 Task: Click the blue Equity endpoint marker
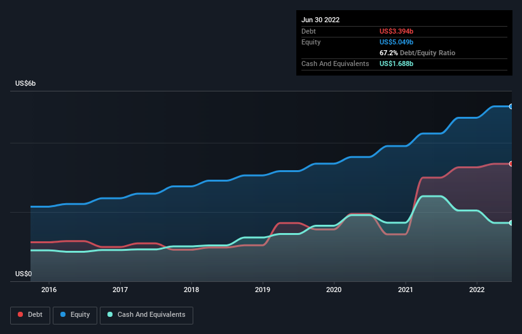coord(511,107)
